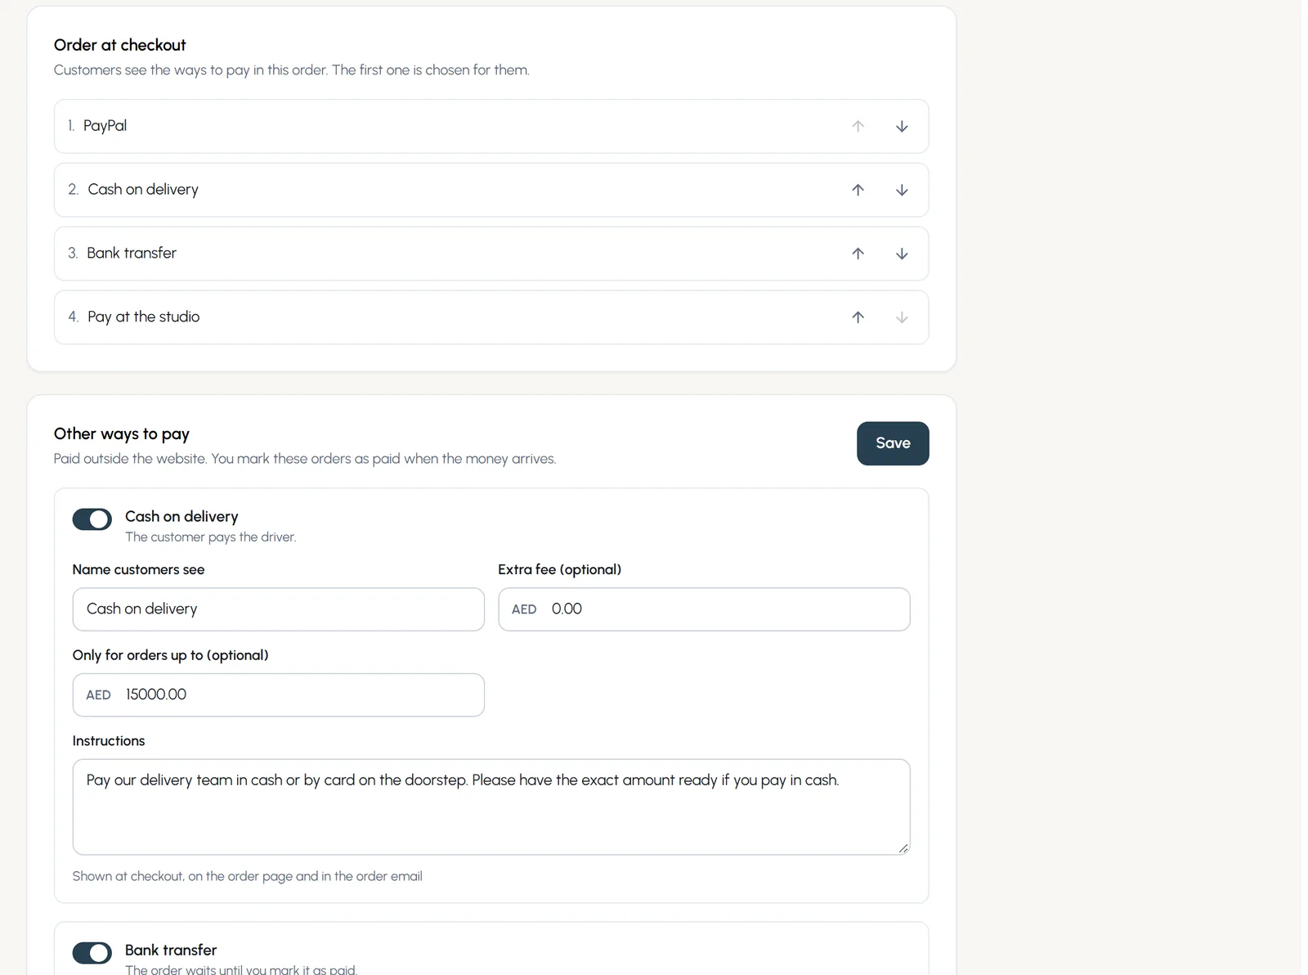The width and height of the screenshot is (1308, 975).
Task: Turn off the Bank transfer switch
Action: 92,953
